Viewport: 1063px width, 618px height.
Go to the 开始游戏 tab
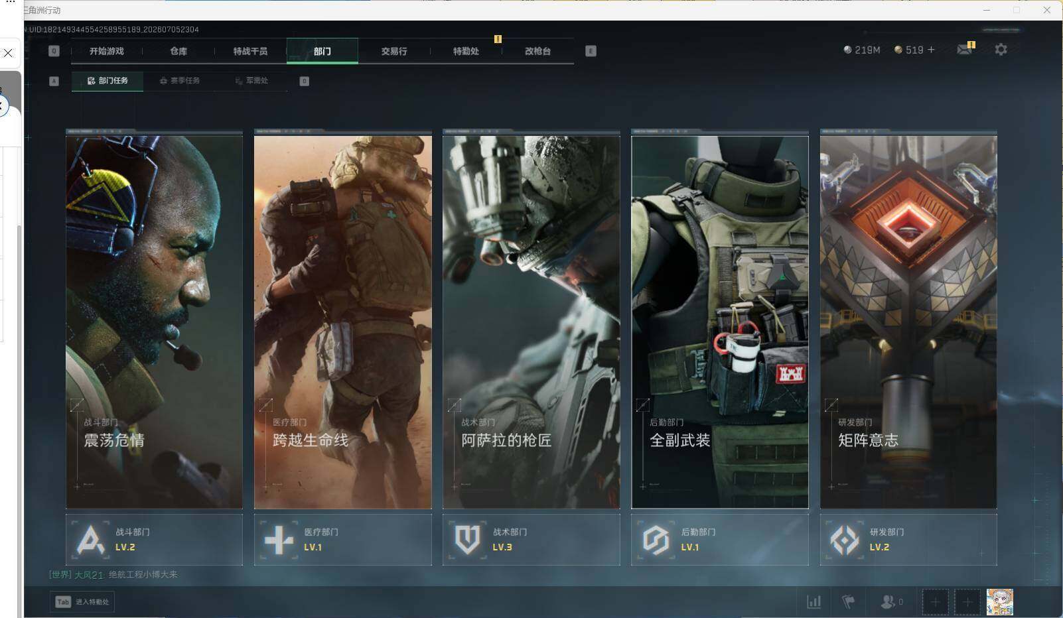(x=107, y=51)
